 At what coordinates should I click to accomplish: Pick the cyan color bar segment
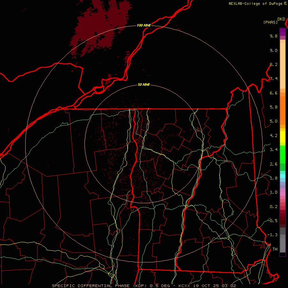point(283,176)
